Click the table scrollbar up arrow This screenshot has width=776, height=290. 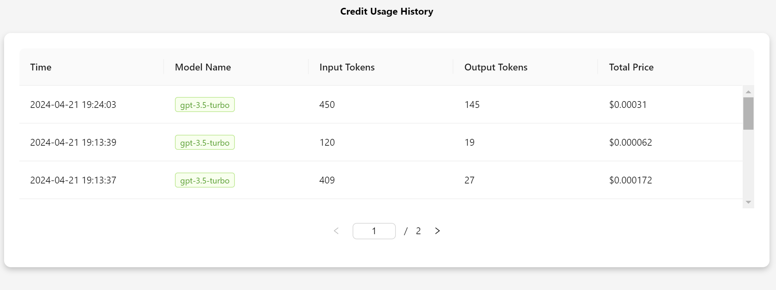pos(748,92)
